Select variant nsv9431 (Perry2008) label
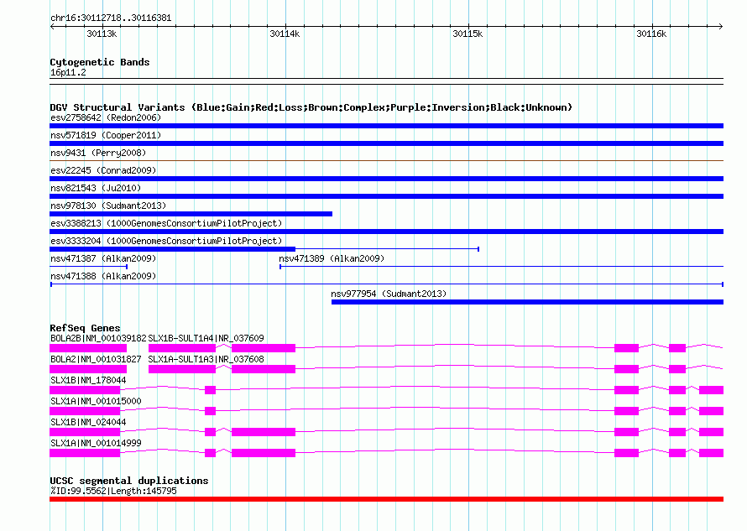The image size is (747, 531). 98,153
